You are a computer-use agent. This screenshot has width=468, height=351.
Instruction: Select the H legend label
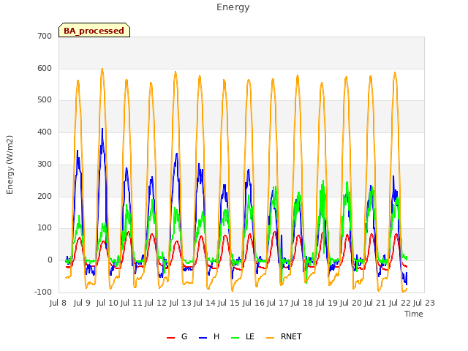(x=216, y=336)
